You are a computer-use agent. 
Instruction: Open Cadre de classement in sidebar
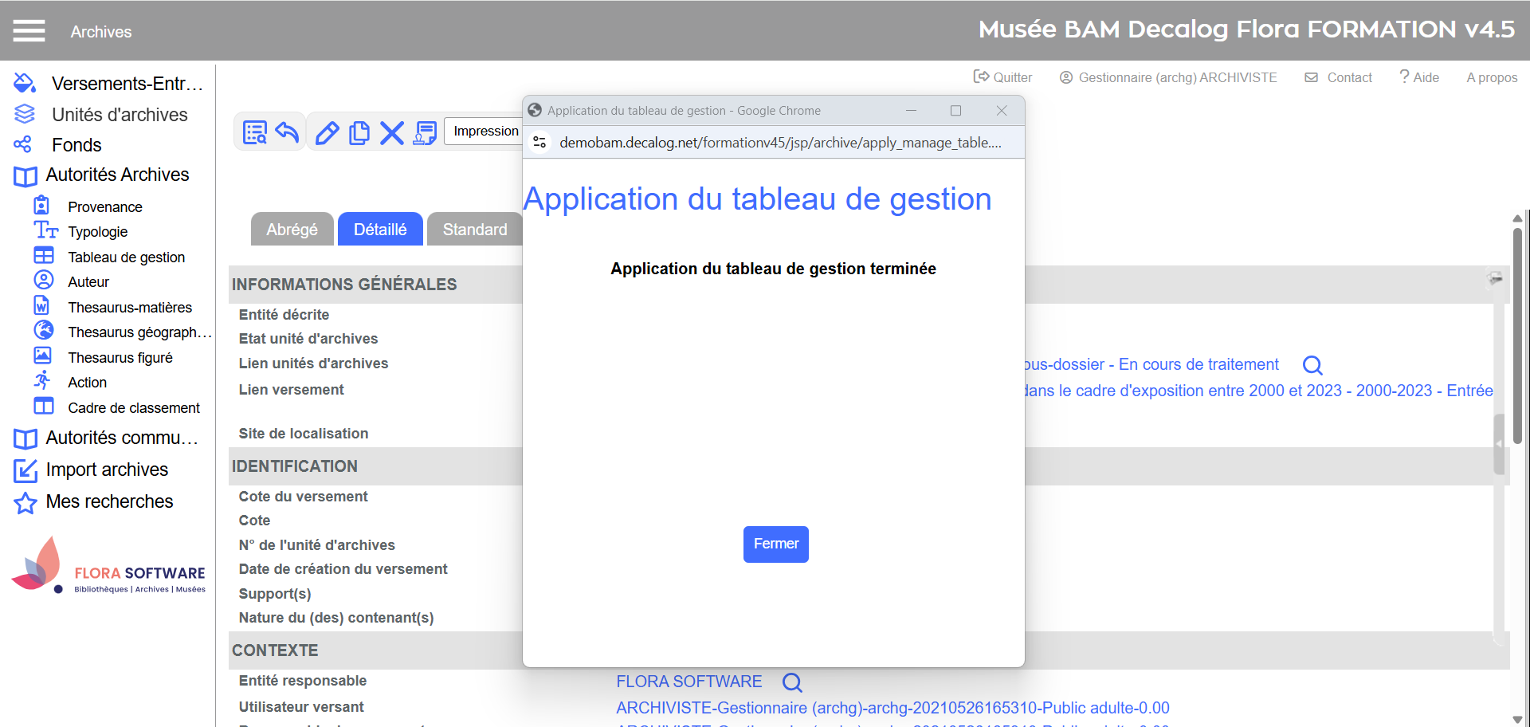[133, 407]
